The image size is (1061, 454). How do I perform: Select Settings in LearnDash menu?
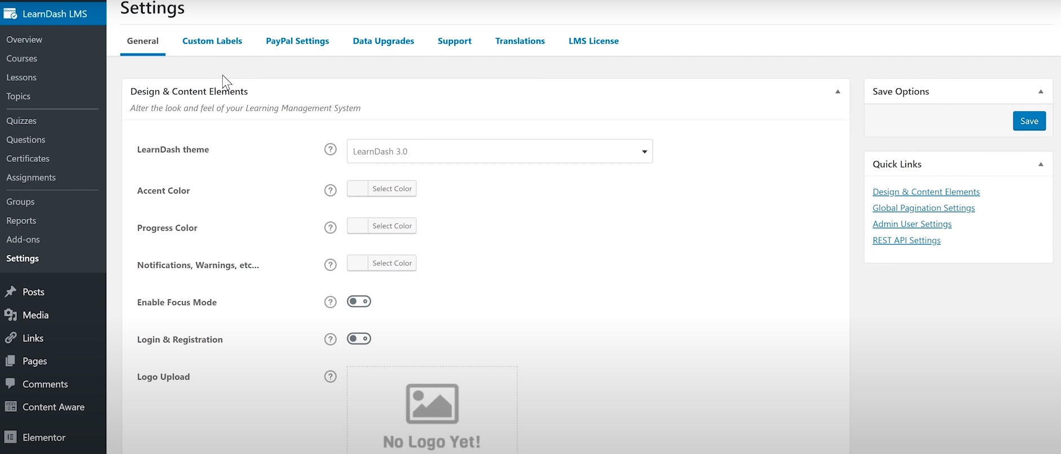[23, 258]
